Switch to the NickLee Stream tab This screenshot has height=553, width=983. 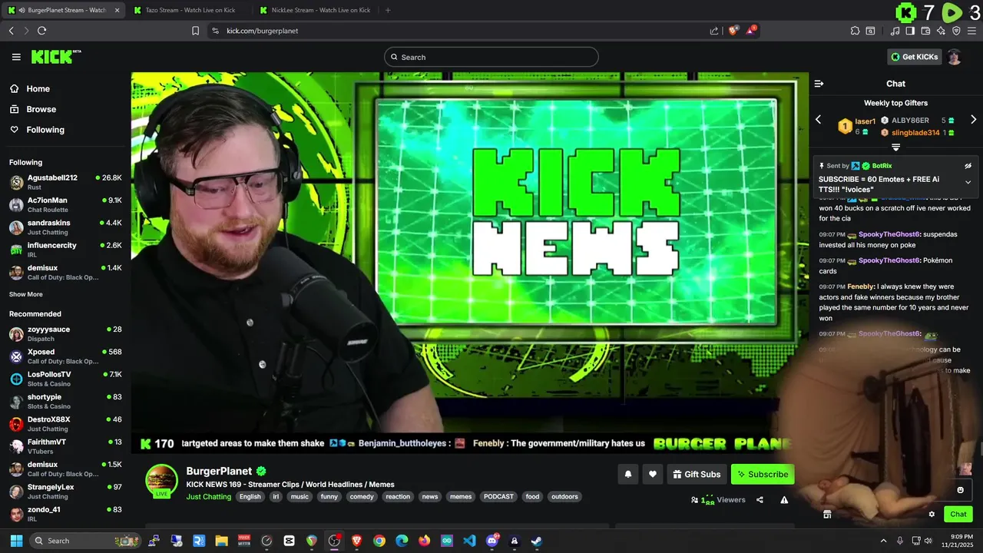coord(315,10)
